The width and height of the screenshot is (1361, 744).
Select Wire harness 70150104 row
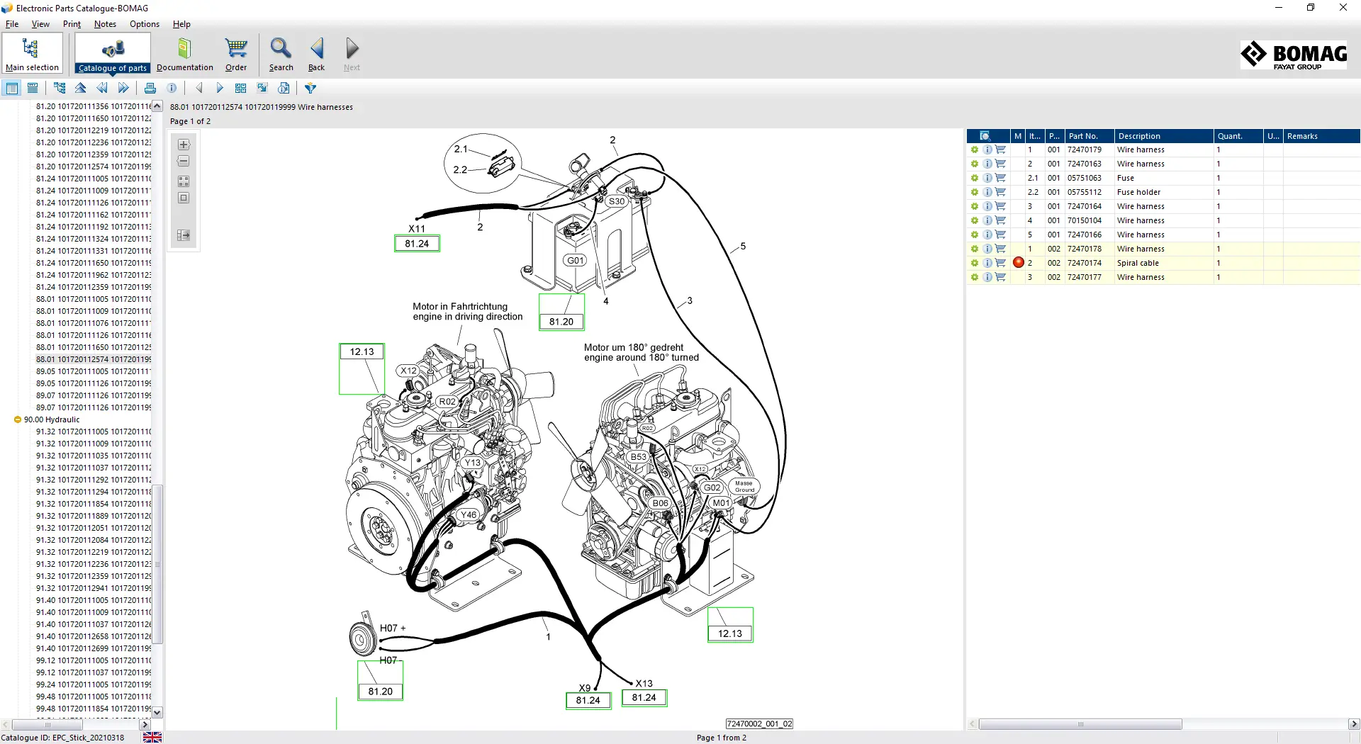click(1163, 220)
